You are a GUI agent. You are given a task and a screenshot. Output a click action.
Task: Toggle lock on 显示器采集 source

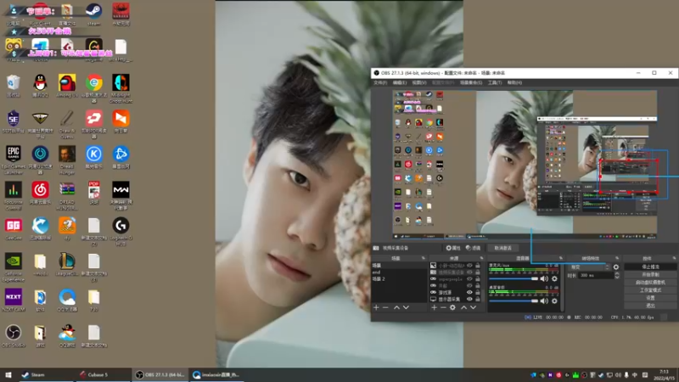click(478, 299)
